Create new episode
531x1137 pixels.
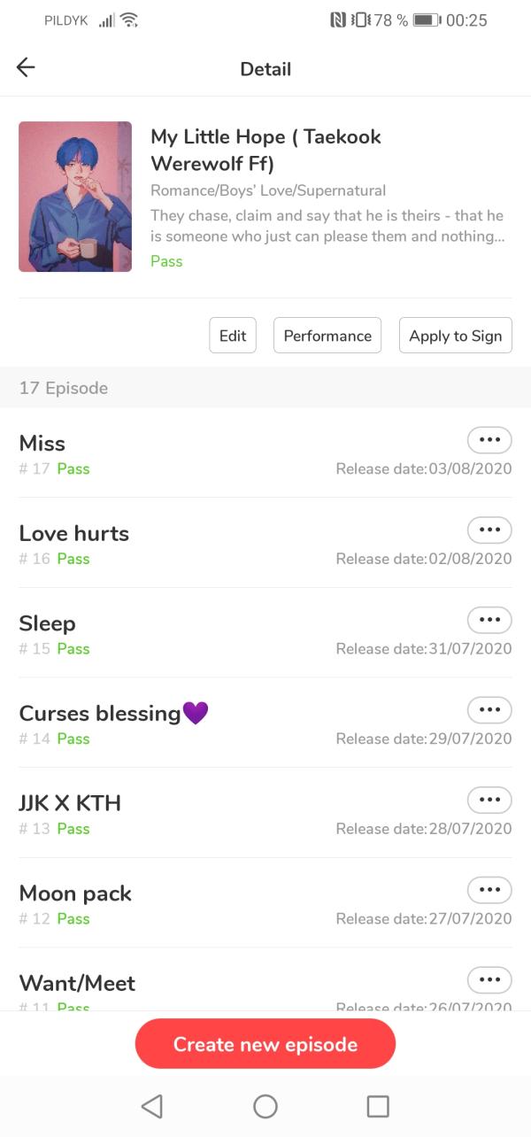(x=265, y=1044)
